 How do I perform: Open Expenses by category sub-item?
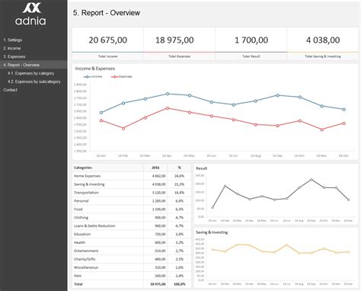coord(30,73)
